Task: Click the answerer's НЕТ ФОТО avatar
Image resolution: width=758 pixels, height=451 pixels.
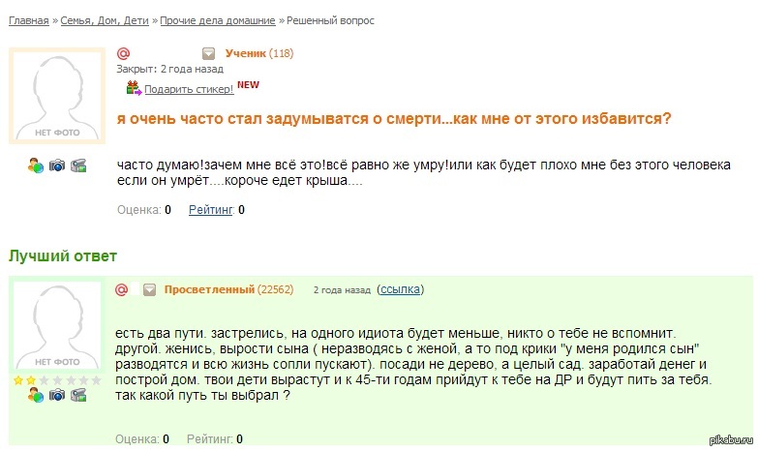Action: tap(56, 326)
